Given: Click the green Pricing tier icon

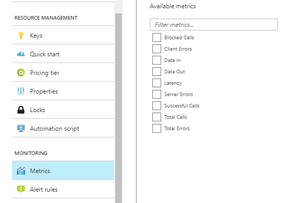Looking at the screenshot, I should coord(21,72).
